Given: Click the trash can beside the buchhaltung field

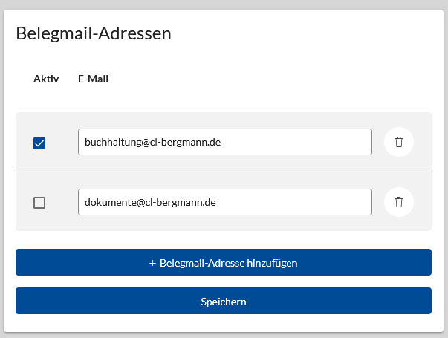Looking at the screenshot, I should [399, 142].
